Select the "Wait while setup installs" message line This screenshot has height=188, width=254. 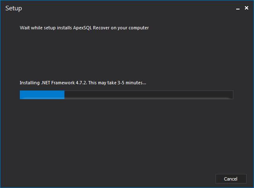point(84,28)
